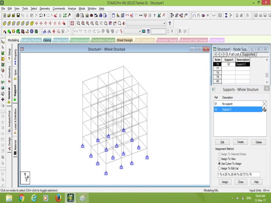Open Chrome from the Windows taskbar

pyautogui.click(x=21, y=198)
